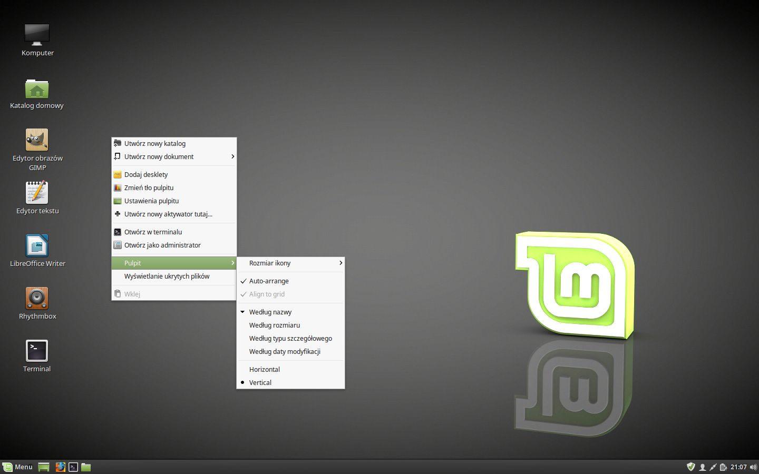Open the update manager shield tray icon
The height and width of the screenshot is (474, 759).
point(691,467)
